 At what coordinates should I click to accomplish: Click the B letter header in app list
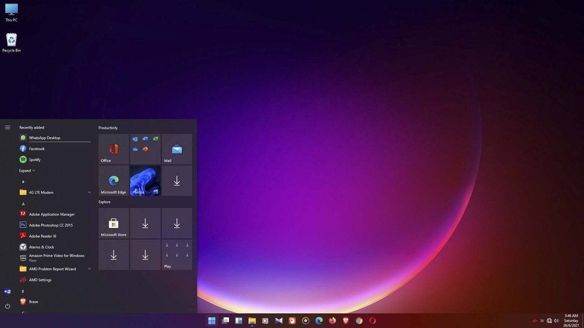coord(23,291)
